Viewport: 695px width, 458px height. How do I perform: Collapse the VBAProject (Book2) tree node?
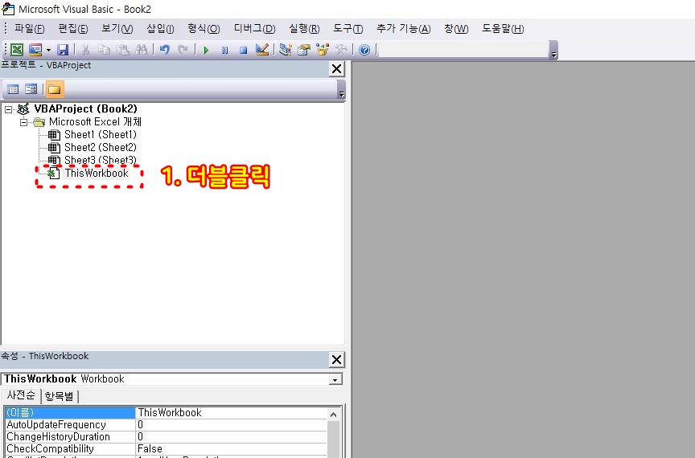coord(8,109)
